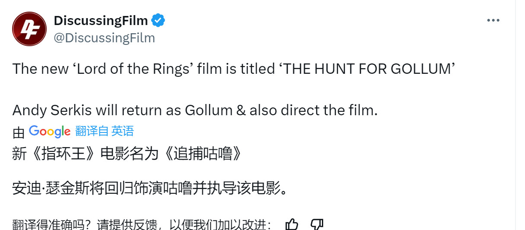
Task: Open the DiscussingFilm display name link
Action: coord(101,20)
